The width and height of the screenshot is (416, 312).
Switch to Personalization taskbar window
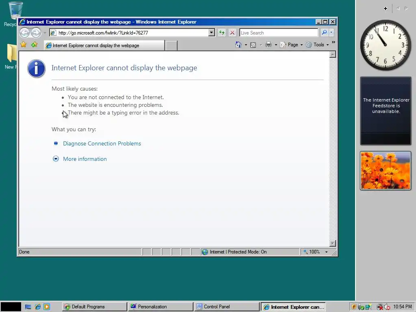(160, 307)
